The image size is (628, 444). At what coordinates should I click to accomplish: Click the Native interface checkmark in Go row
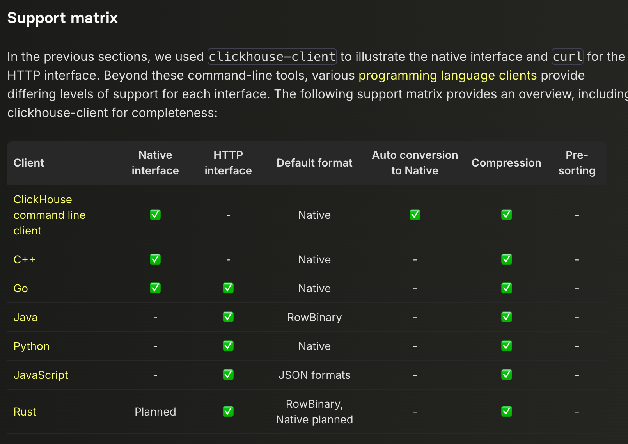pos(155,288)
